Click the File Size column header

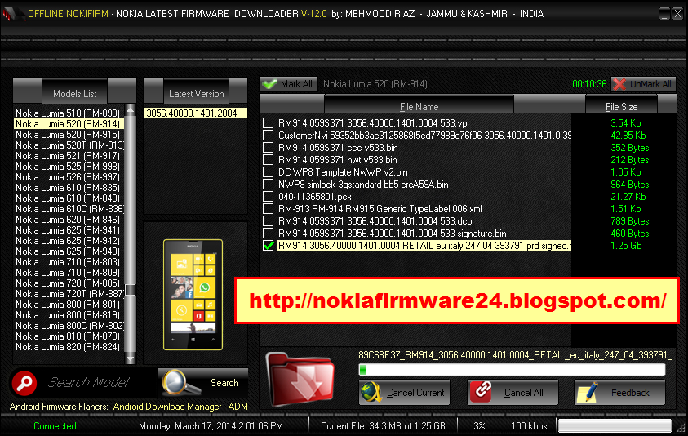[621, 105]
